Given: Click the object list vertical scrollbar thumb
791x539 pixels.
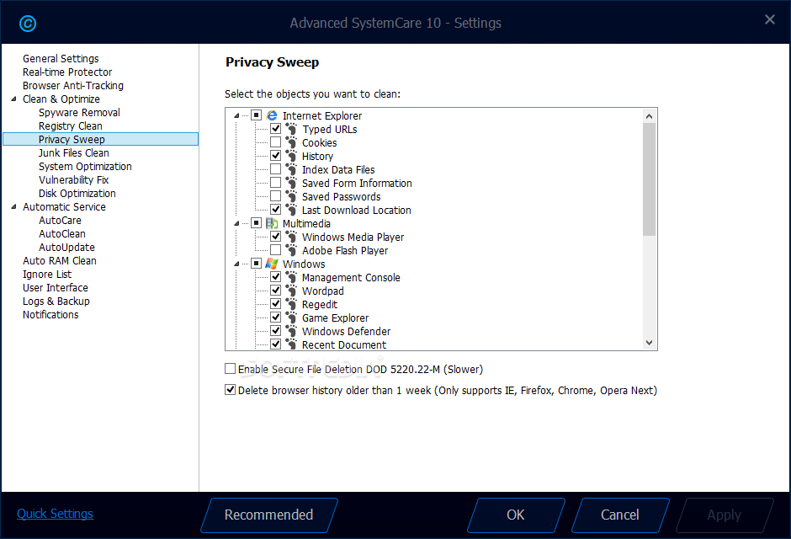Looking at the screenshot, I should tap(650, 179).
